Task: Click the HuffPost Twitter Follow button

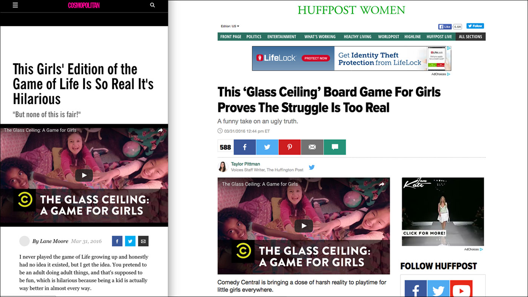Action: (x=475, y=26)
